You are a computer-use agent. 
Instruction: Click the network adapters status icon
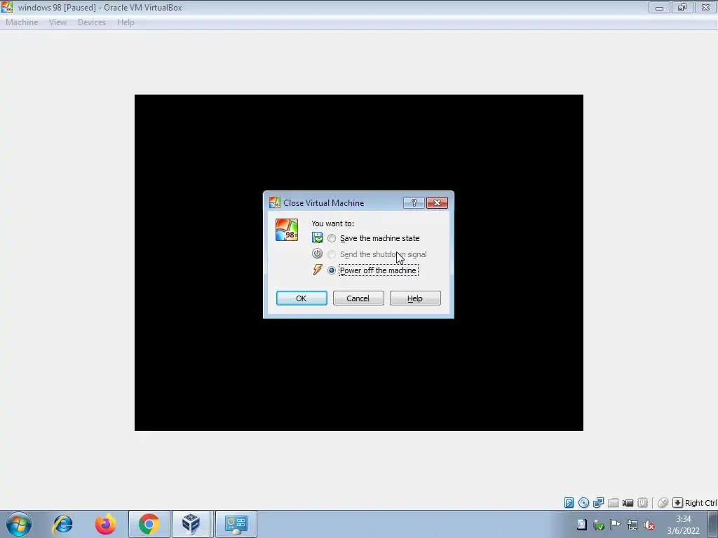point(598,503)
